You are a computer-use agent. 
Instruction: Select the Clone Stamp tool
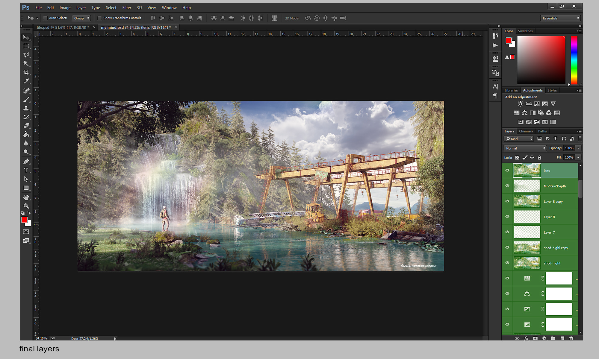(x=26, y=108)
